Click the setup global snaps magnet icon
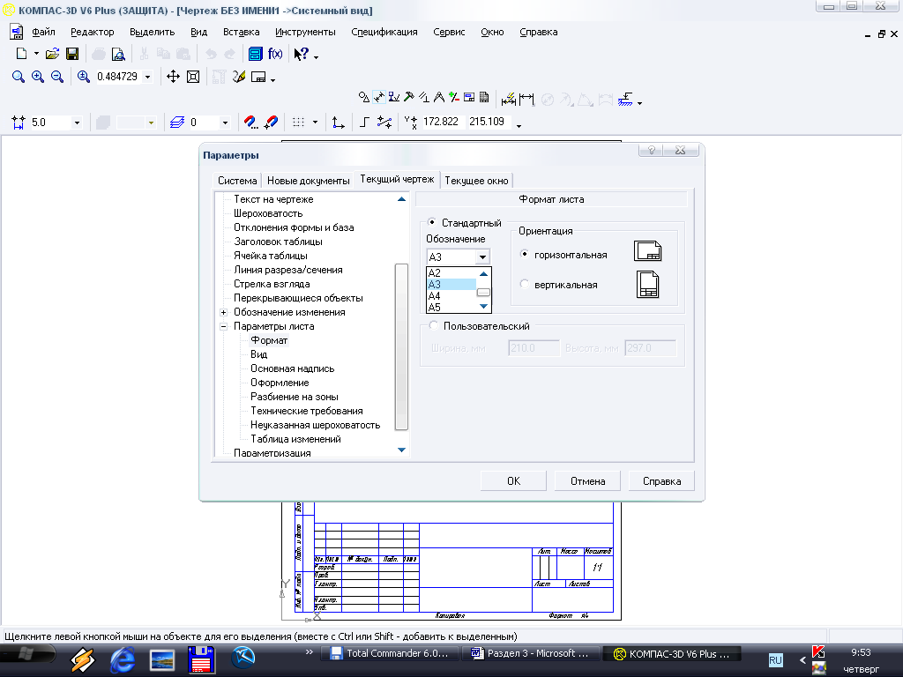 (x=250, y=122)
